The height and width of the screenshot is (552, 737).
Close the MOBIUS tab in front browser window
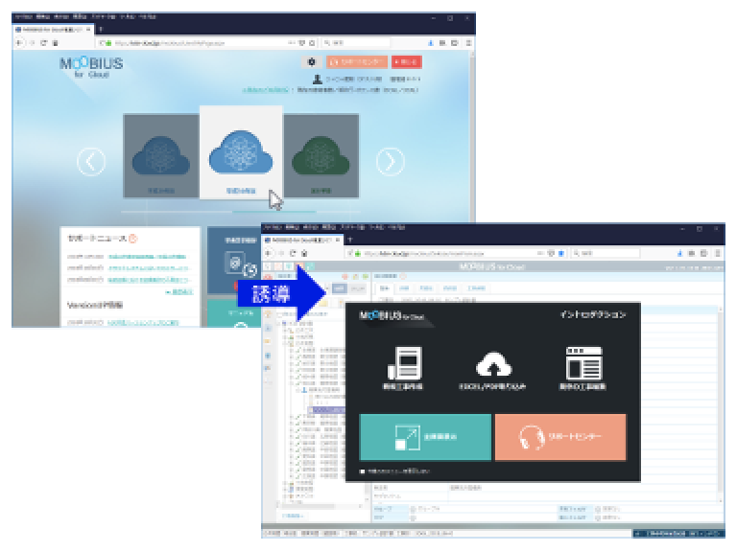(x=338, y=240)
